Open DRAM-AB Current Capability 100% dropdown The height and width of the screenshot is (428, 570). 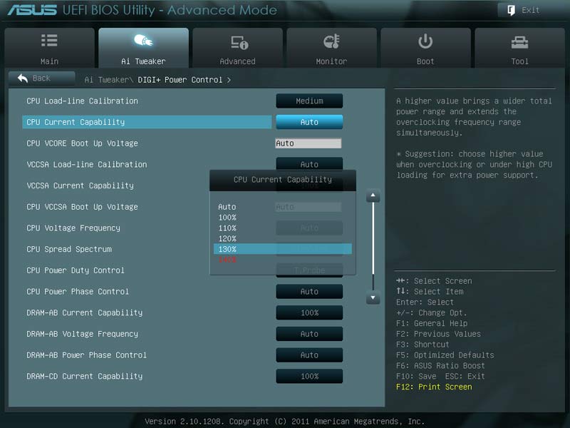coord(309,312)
